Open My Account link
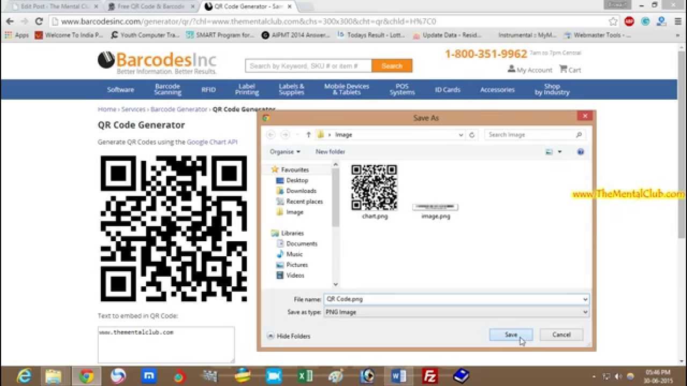The image size is (687, 386). (530, 70)
